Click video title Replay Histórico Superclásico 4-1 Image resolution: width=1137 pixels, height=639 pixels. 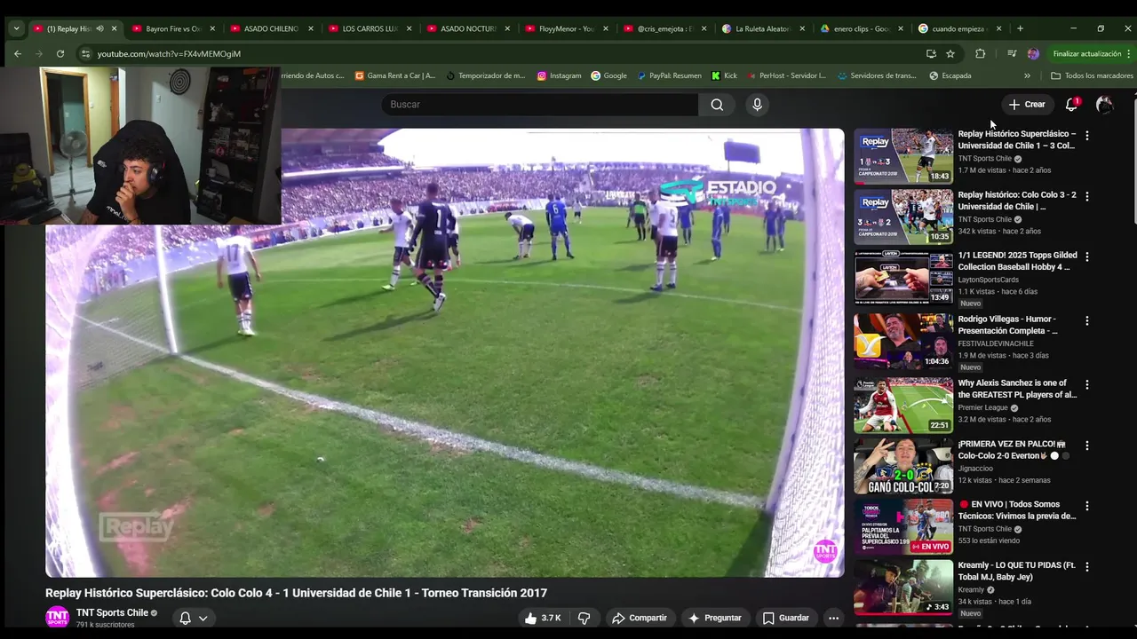coord(296,593)
